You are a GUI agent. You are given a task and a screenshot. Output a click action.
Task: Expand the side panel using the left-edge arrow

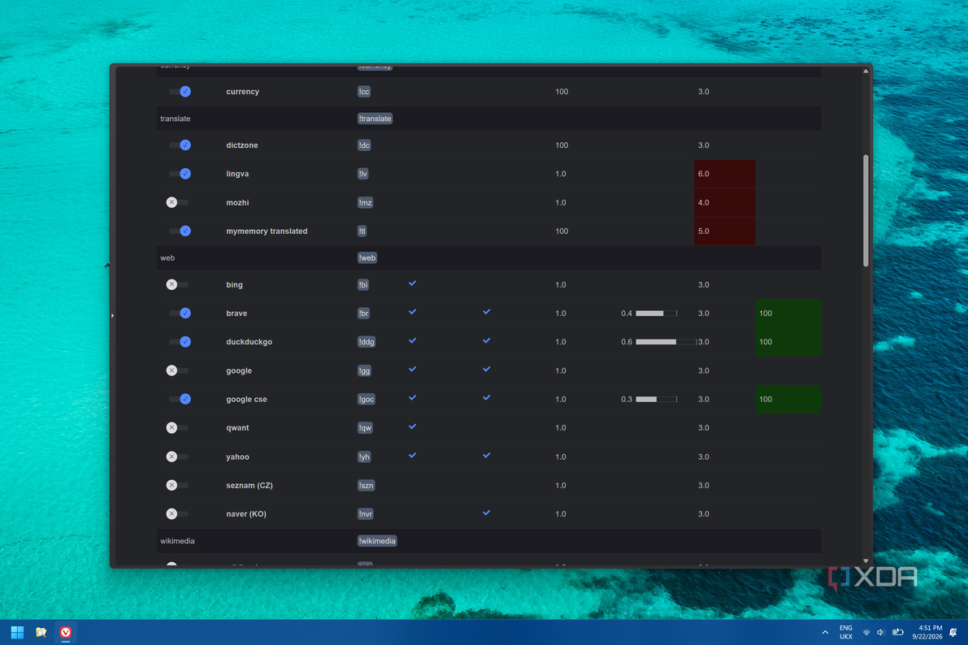click(x=112, y=315)
